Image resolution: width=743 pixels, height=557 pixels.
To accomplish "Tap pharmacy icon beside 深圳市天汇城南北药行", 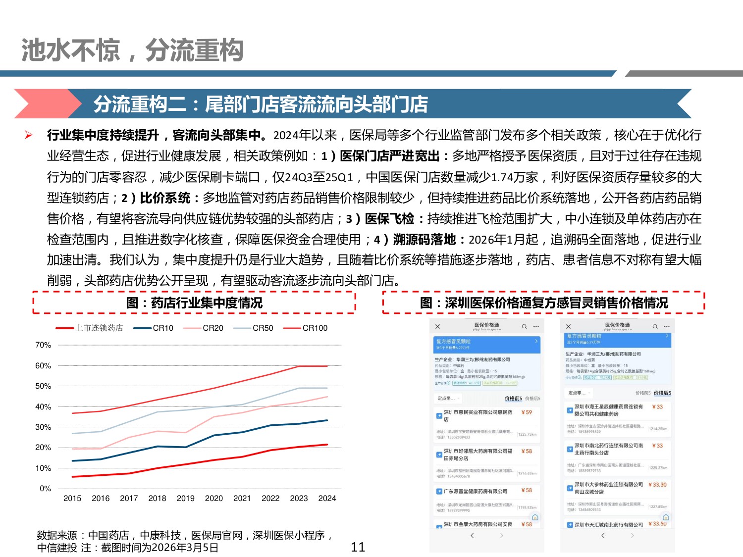I will pos(570,525).
